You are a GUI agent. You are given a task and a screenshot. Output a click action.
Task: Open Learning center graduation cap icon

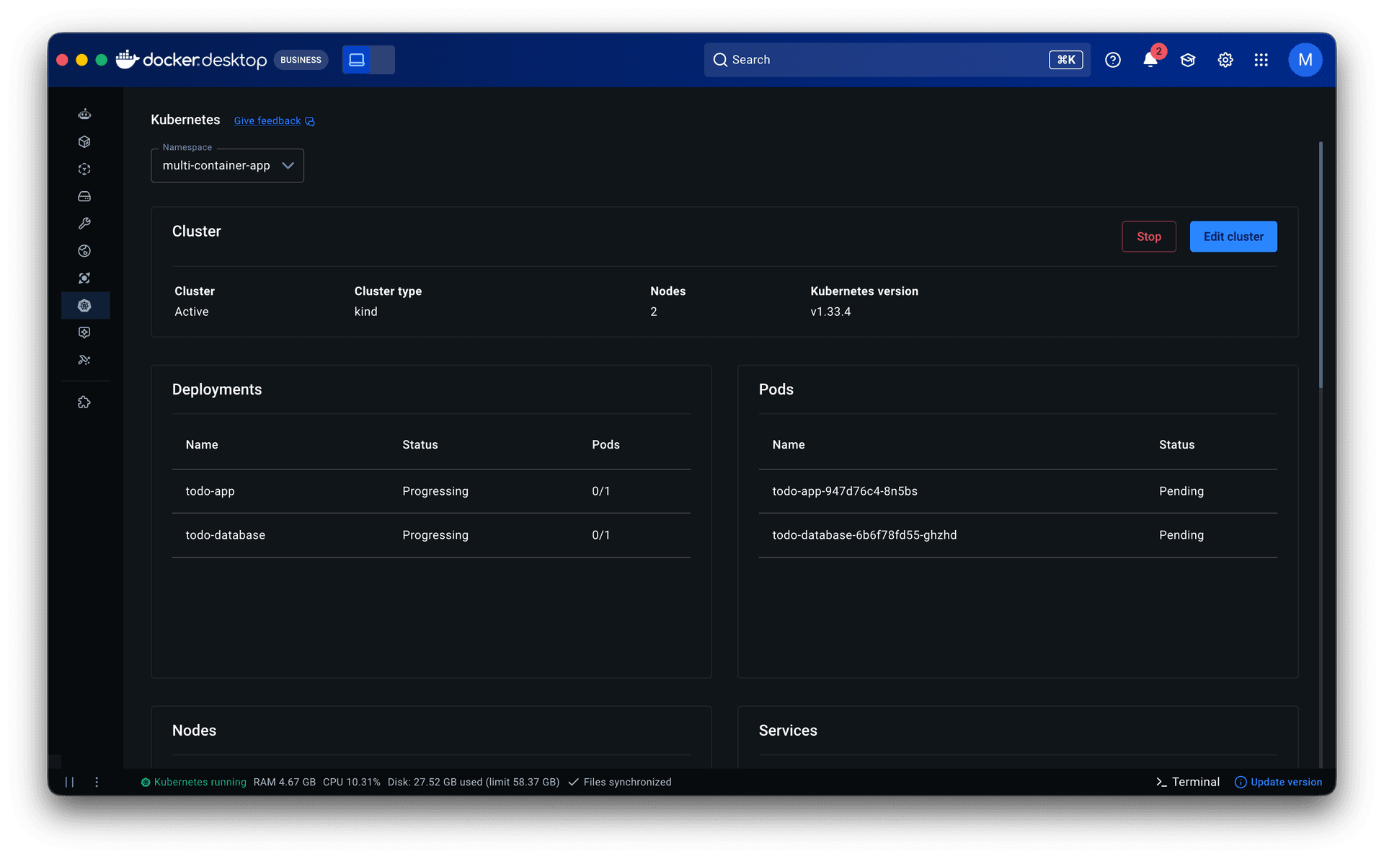point(1188,60)
